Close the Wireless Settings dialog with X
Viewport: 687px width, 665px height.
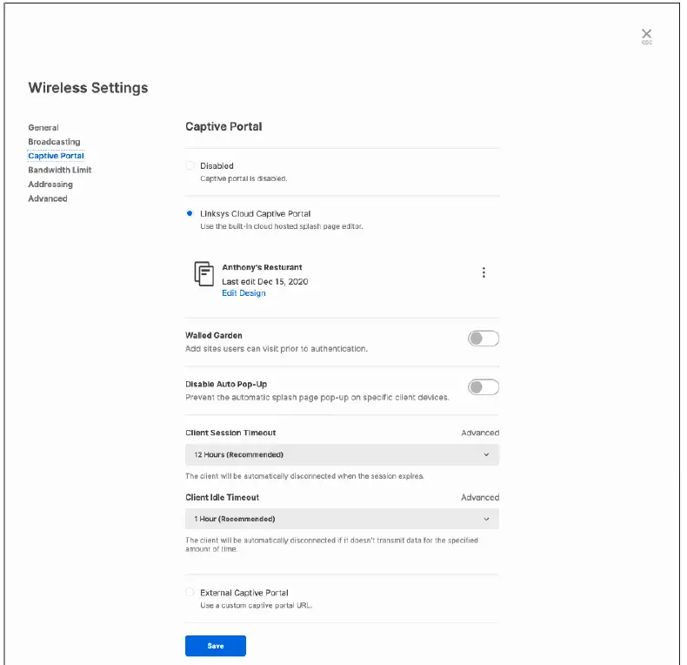click(x=646, y=35)
